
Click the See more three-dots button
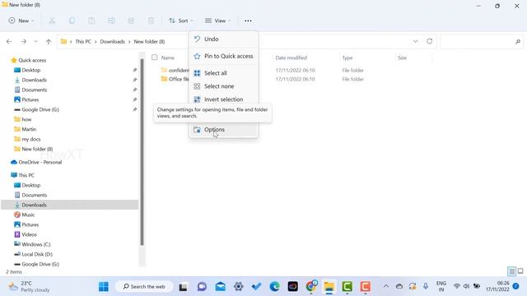[248, 21]
